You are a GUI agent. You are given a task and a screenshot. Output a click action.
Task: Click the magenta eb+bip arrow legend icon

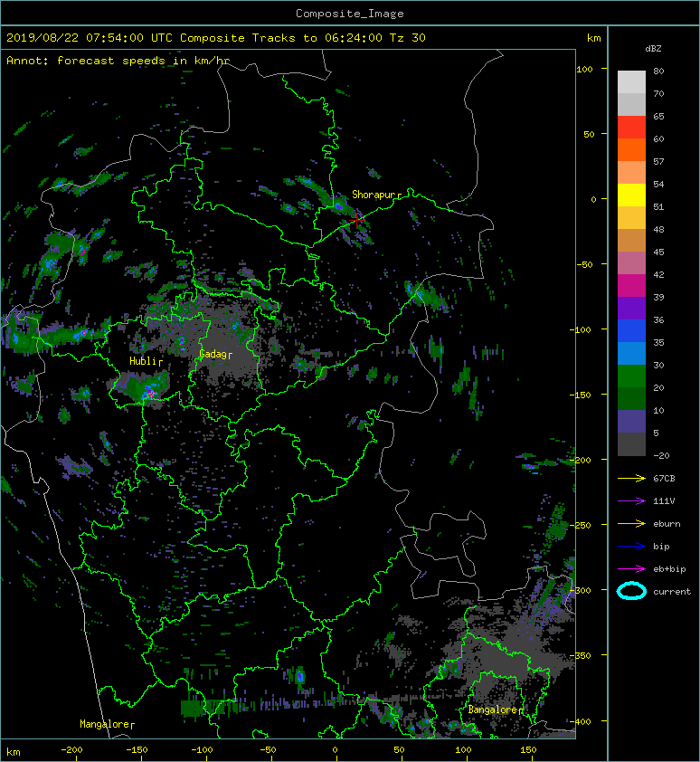(x=631, y=569)
